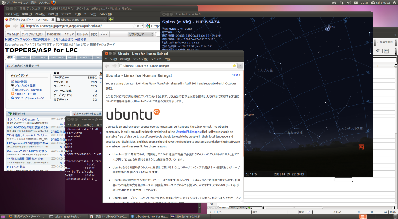This screenshot has width=398, height=219.
Task: Open Firefox's ツール menu
Action: pos(90,14)
